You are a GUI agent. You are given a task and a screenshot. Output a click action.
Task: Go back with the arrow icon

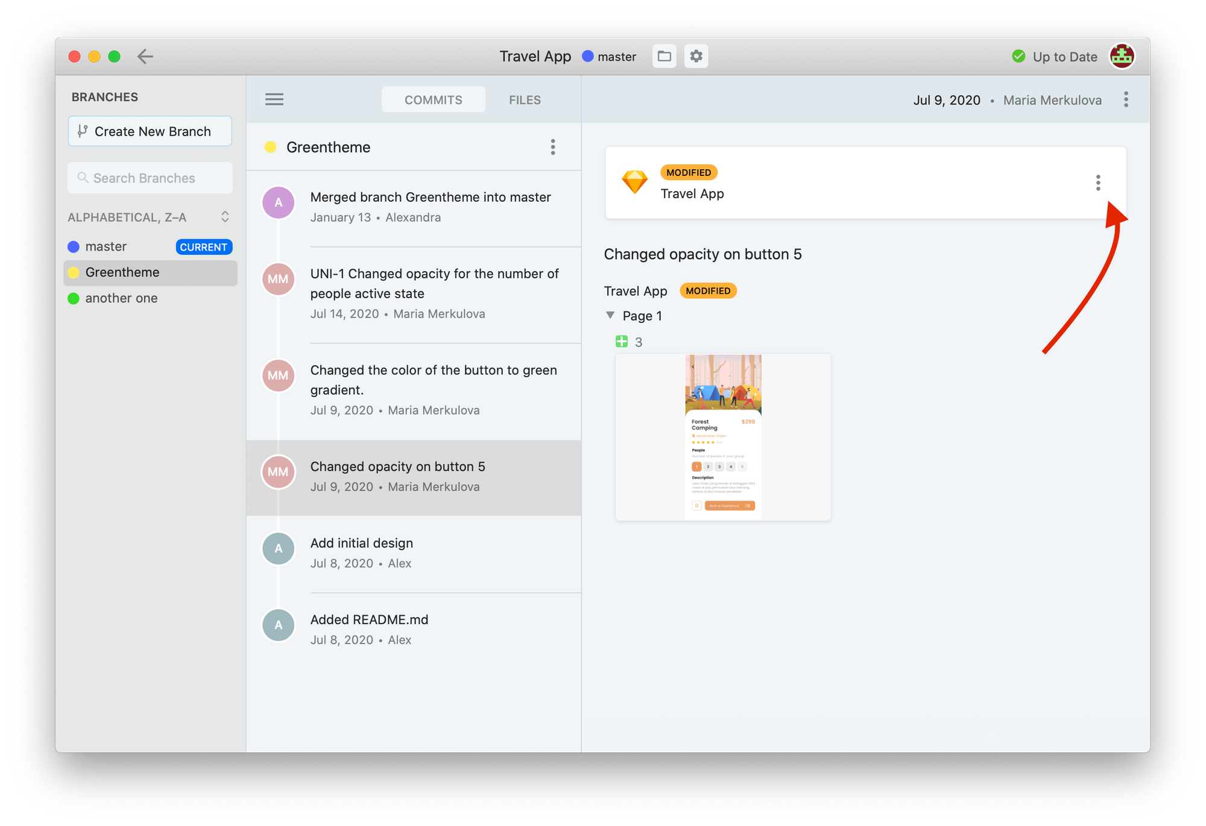pos(145,57)
